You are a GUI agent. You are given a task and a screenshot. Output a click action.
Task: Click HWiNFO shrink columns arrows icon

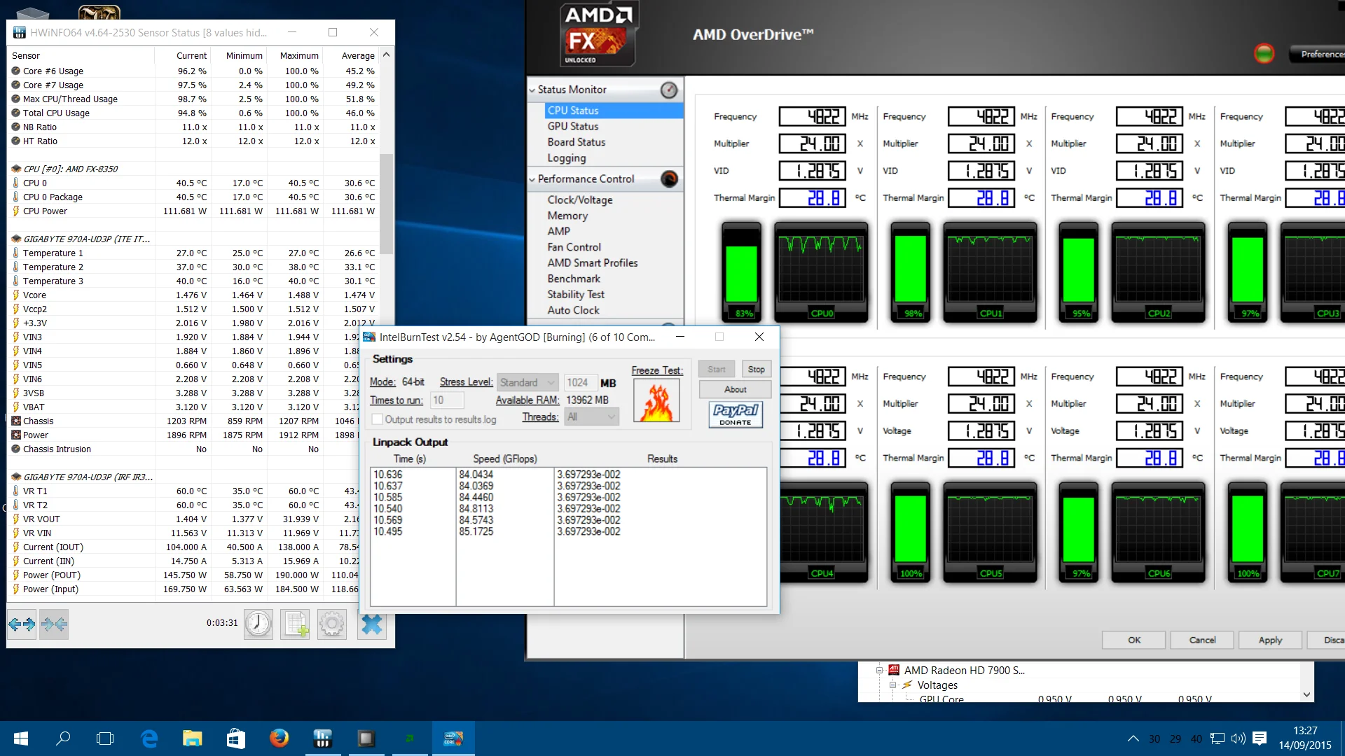pos(54,624)
